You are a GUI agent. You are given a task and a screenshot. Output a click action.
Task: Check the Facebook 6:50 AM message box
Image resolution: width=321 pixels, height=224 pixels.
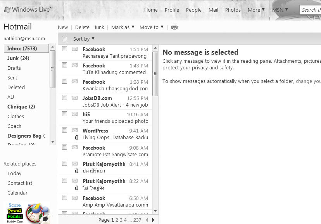64,197
